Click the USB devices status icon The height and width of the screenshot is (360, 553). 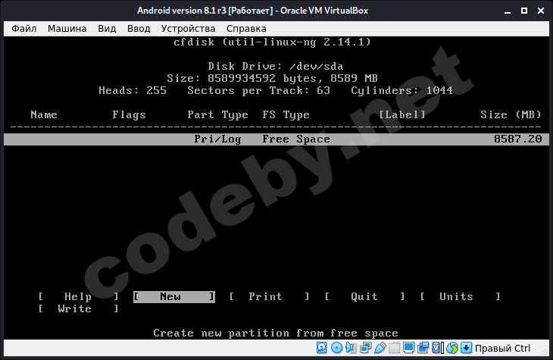(380, 348)
